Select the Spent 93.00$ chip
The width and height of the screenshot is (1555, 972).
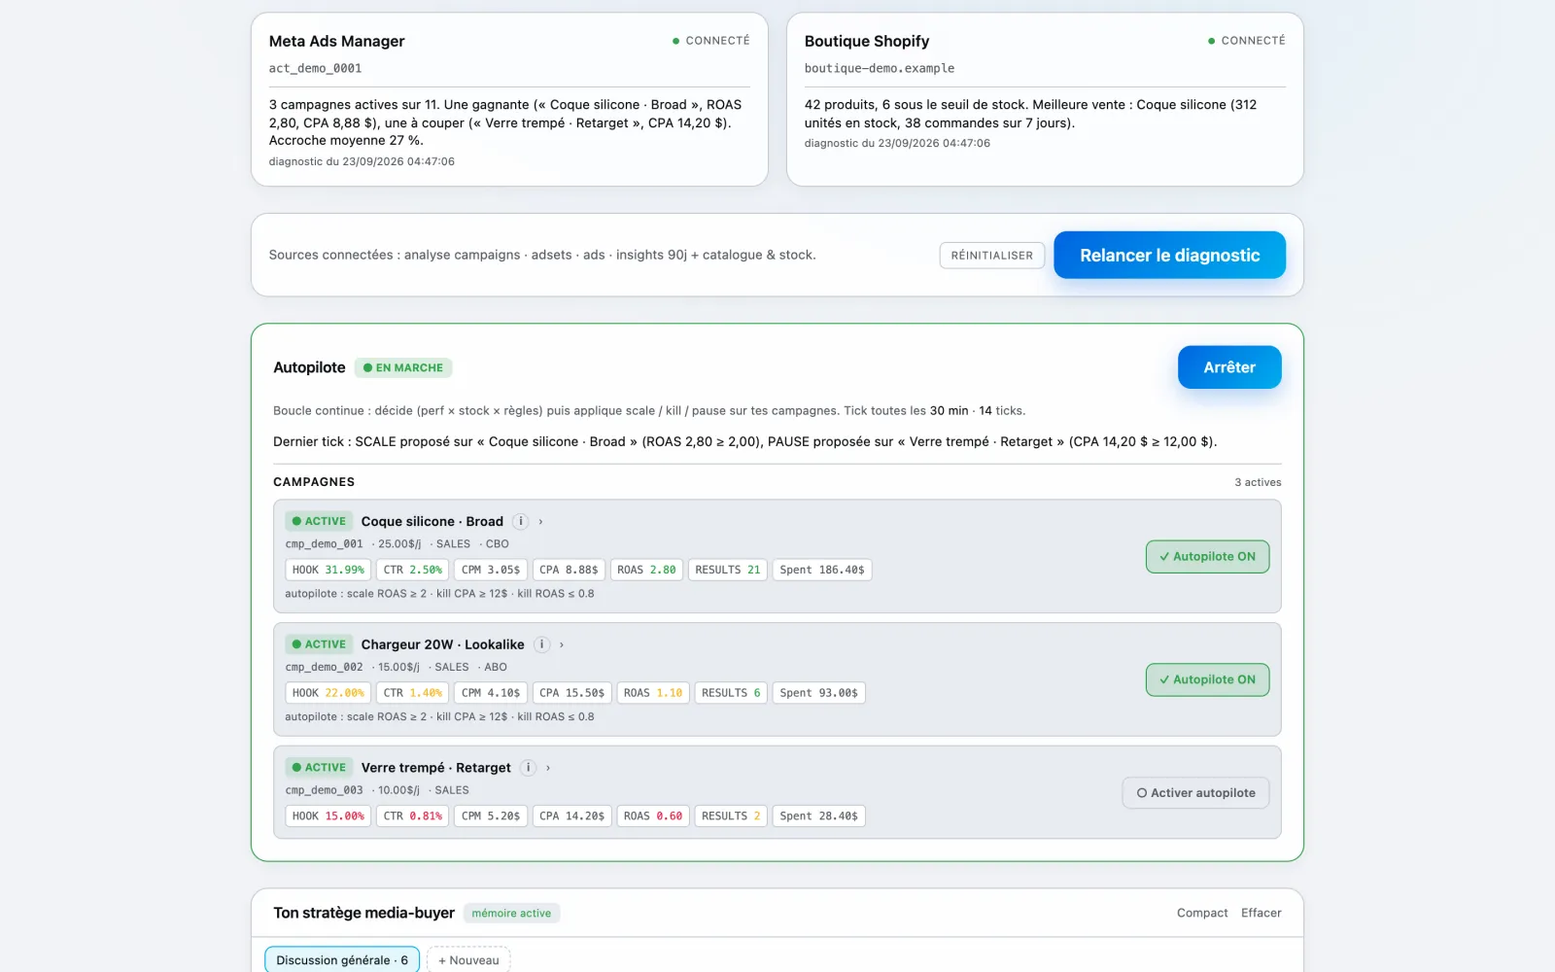pos(818,693)
